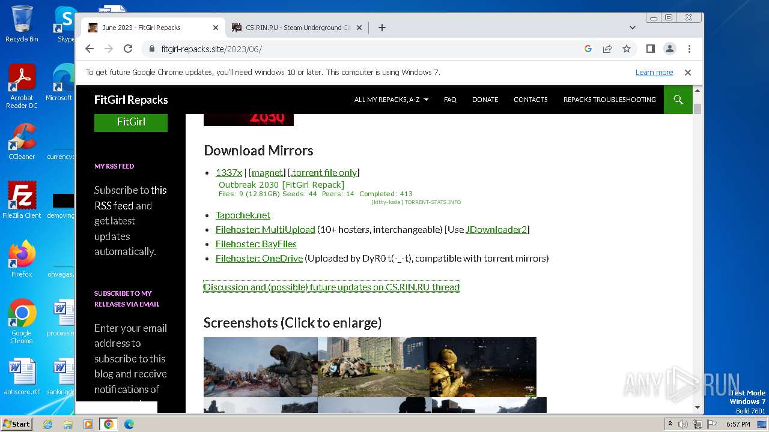This screenshot has width=769, height=432.
Task: Open Google Chrome desktop icon
Action: [x=22, y=321]
